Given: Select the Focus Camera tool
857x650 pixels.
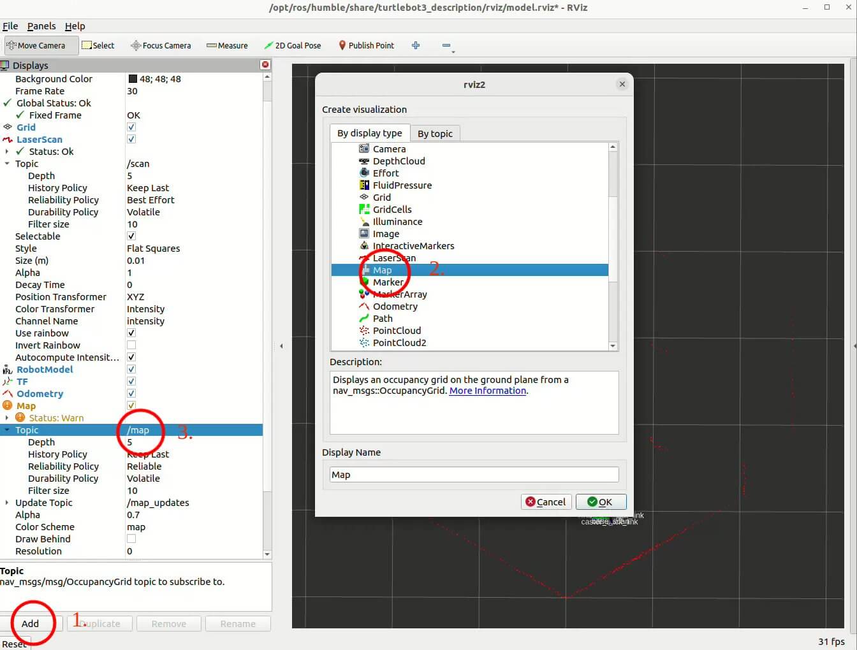Looking at the screenshot, I should pyautogui.click(x=161, y=45).
